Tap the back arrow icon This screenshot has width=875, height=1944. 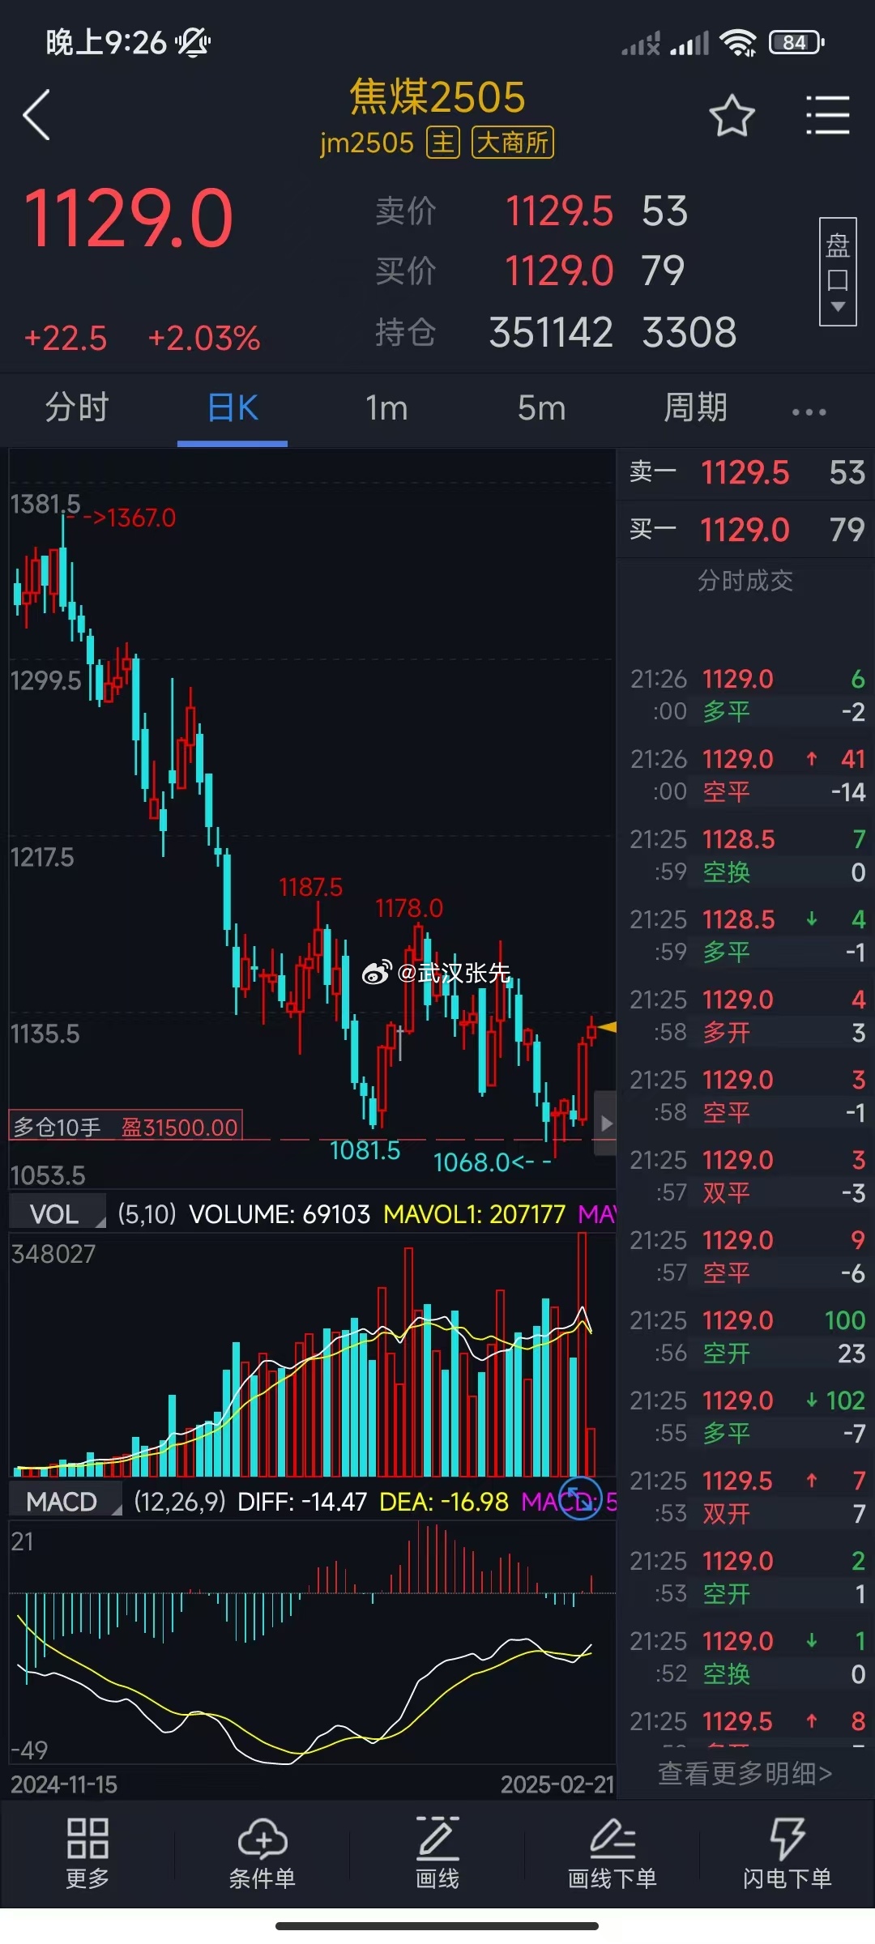pyautogui.click(x=37, y=115)
